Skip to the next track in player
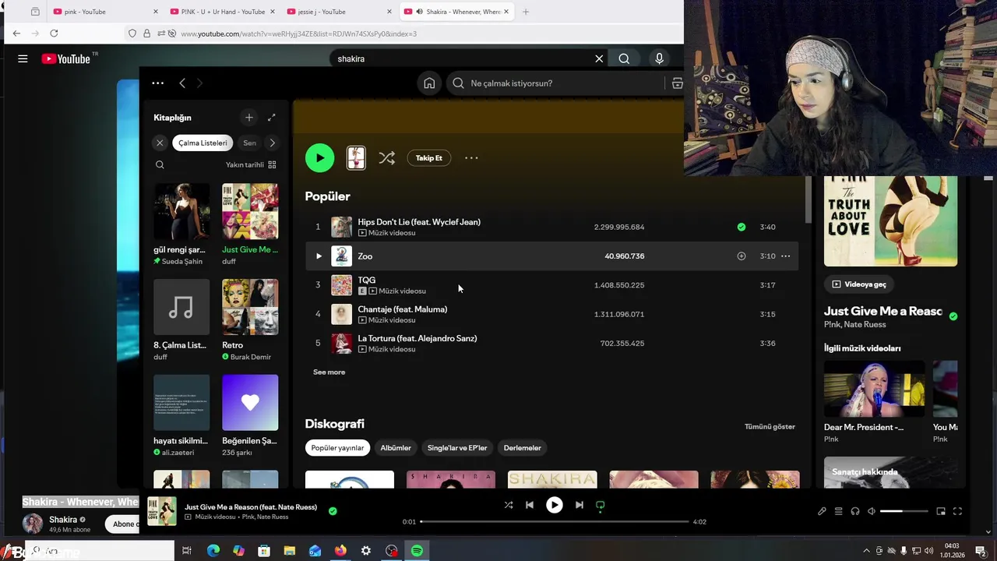Screen dimensions: 997x561 (x=580, y=505)
